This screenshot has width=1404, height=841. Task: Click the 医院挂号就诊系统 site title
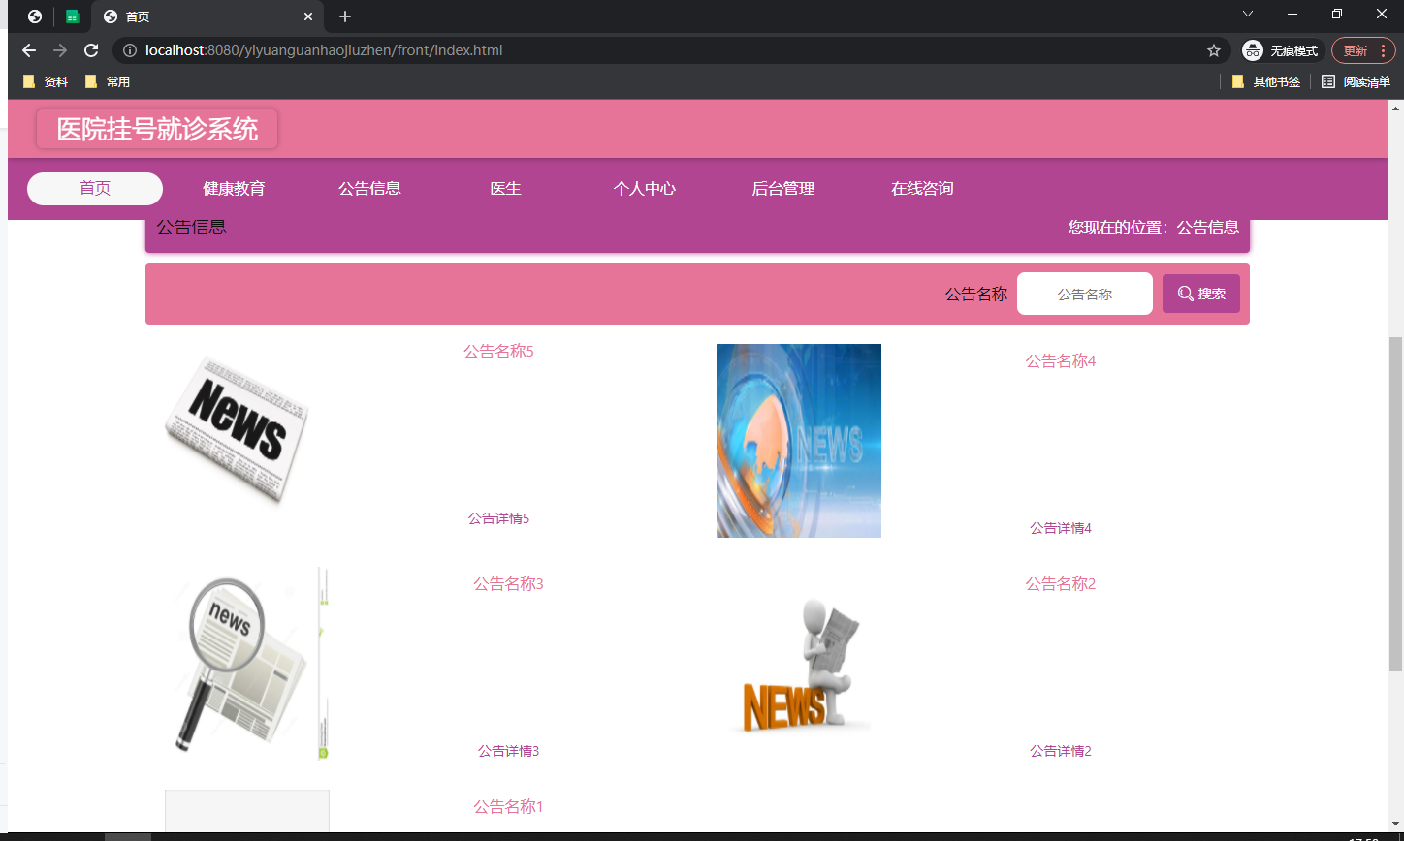(x=157, y=129)
